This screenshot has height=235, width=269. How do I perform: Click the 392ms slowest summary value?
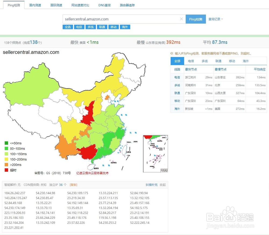tap(173, 42)
